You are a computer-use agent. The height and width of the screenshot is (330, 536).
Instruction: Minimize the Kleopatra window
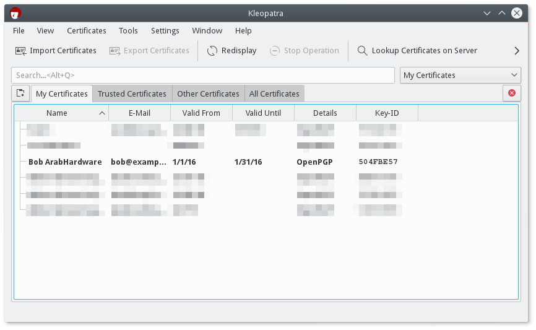pyautogui.click(x=487, y=14)
